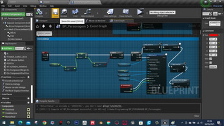Click the Hide Unrelated toolbar icon

pyautogui.click(x=87, y=12)
